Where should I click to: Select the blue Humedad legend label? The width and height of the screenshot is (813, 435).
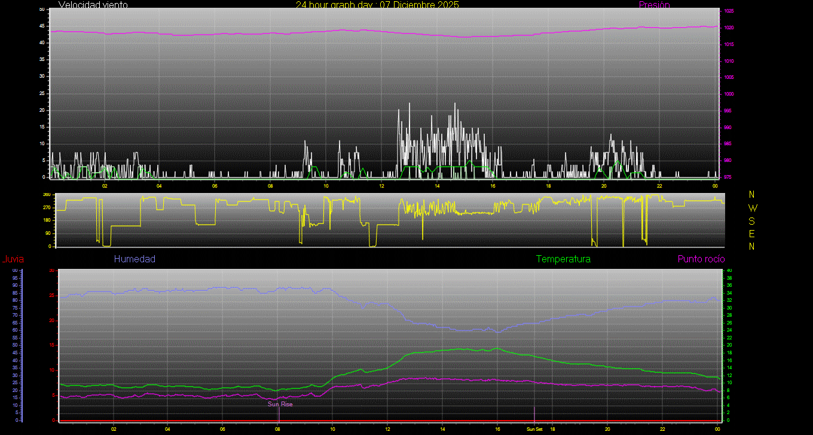point(135,259)
